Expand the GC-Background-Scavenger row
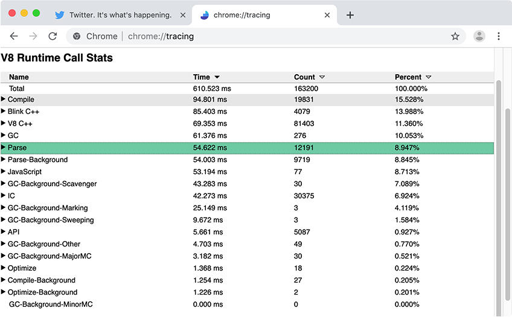 (x=4, y=184)
